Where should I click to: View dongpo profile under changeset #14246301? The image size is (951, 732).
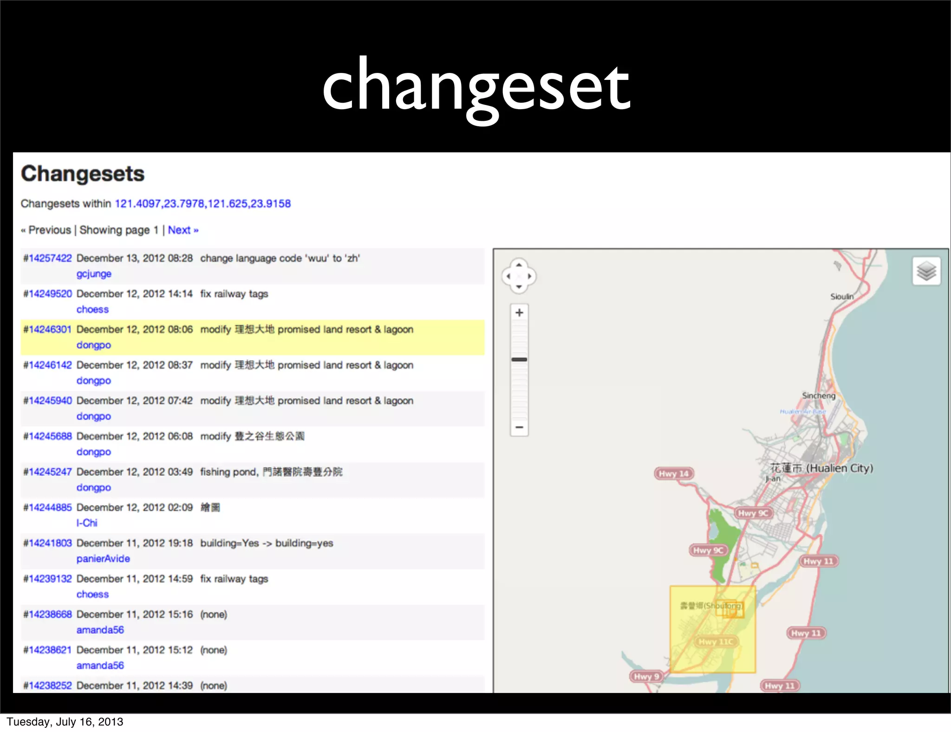point(94,345)
